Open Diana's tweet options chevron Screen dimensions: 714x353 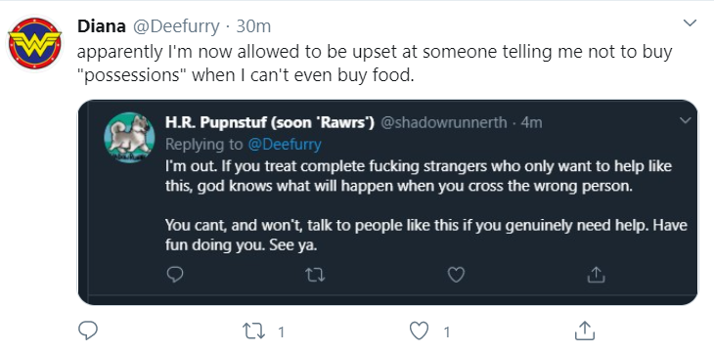click(691, 22)
